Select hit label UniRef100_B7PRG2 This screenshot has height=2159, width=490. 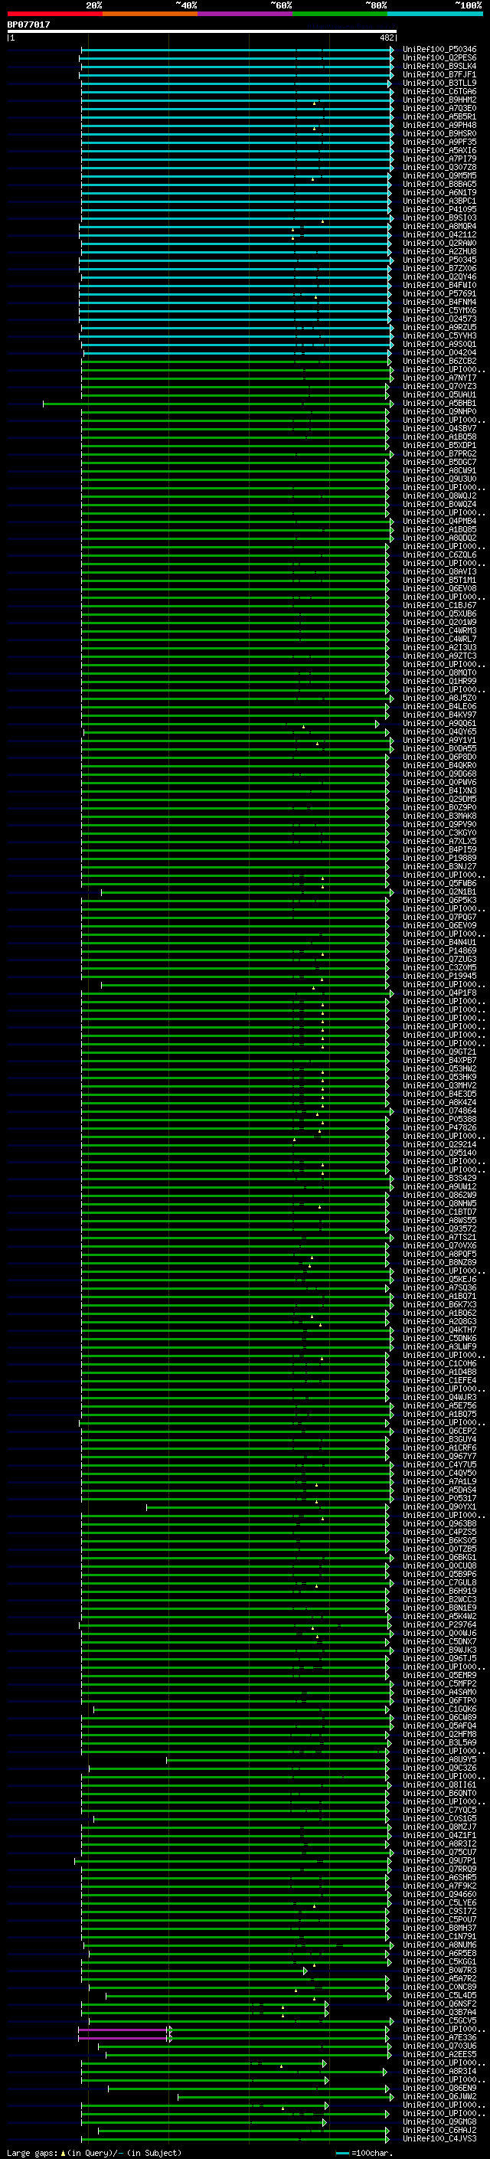[439, 453]
